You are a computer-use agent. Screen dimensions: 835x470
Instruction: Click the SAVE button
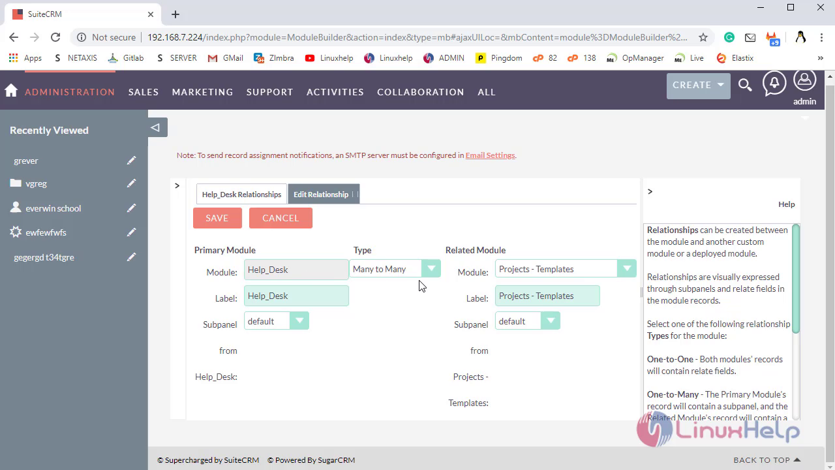(x=217, y=218)
